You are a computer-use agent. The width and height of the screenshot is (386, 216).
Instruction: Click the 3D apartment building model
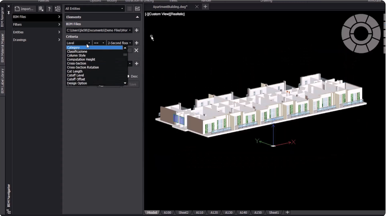pyautogui.click(x=261, y=106)
